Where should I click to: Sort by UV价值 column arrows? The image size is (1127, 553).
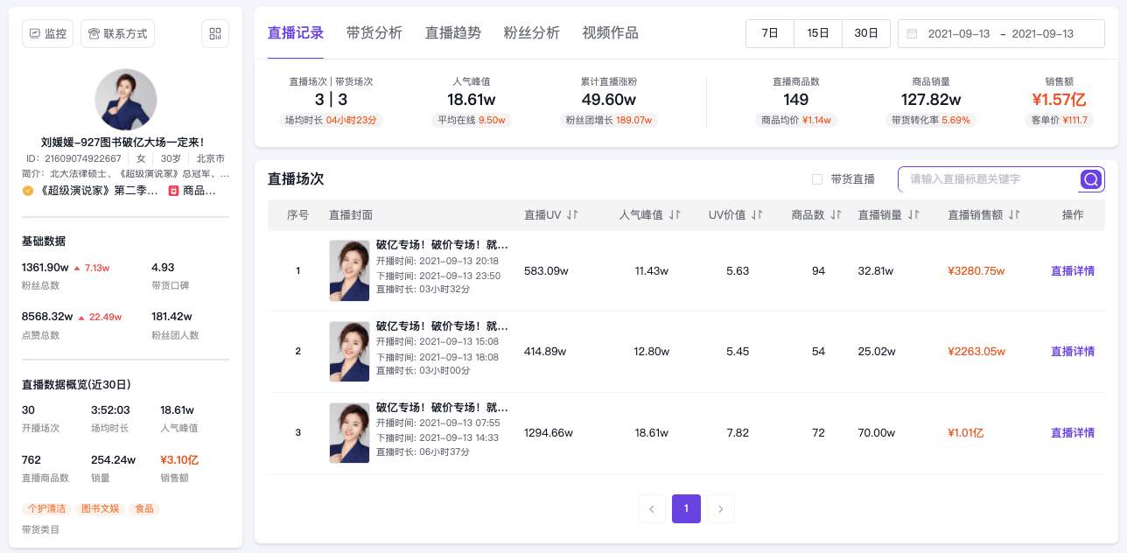(757, 214)
